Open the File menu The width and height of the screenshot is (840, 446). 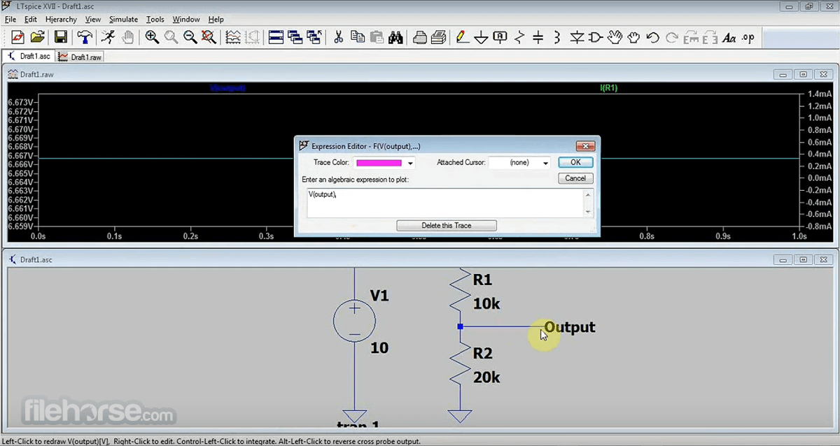click(10, 20)
